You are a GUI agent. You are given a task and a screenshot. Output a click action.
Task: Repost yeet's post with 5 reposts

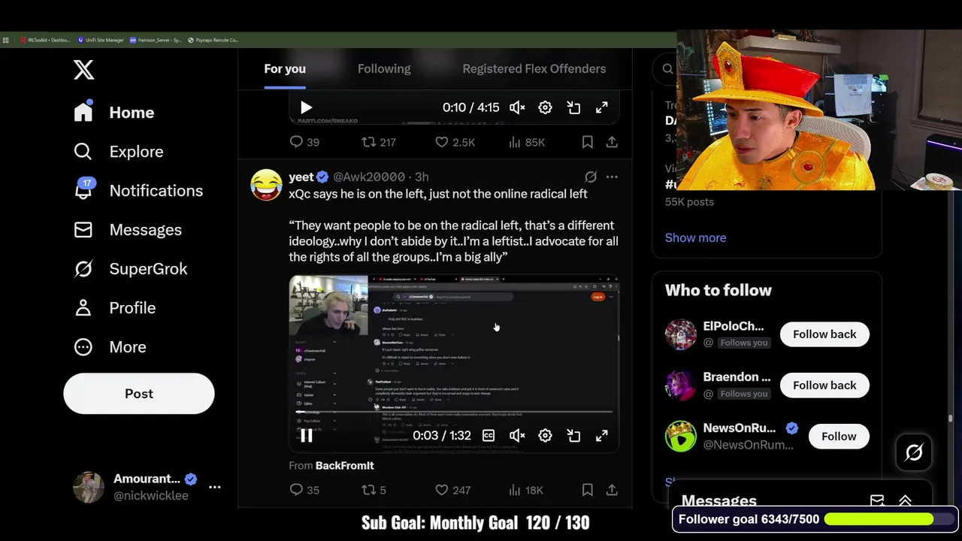pos(374,490)
